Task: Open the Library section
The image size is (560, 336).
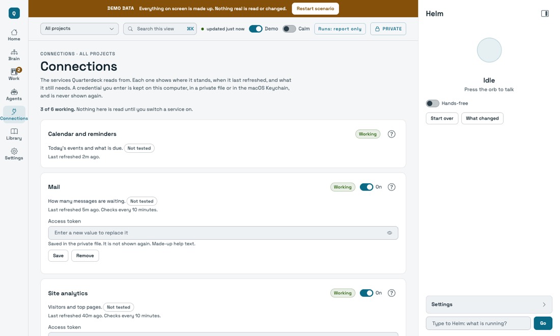Action: (x=14, y=134)
